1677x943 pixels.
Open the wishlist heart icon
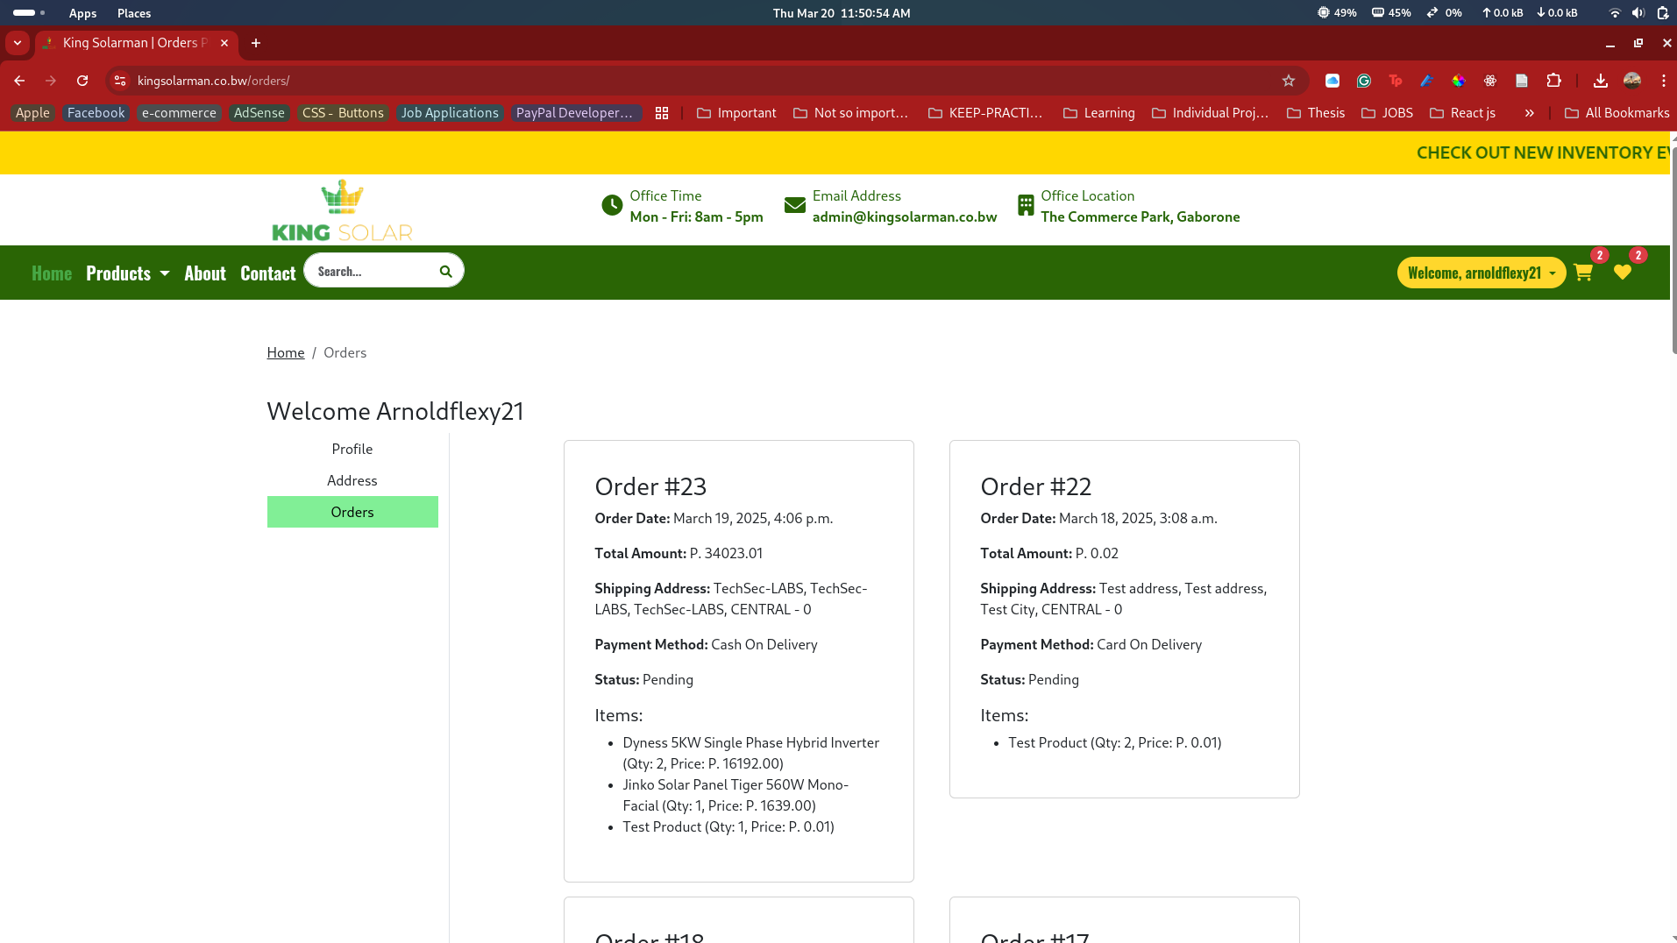pos(1622,273)
